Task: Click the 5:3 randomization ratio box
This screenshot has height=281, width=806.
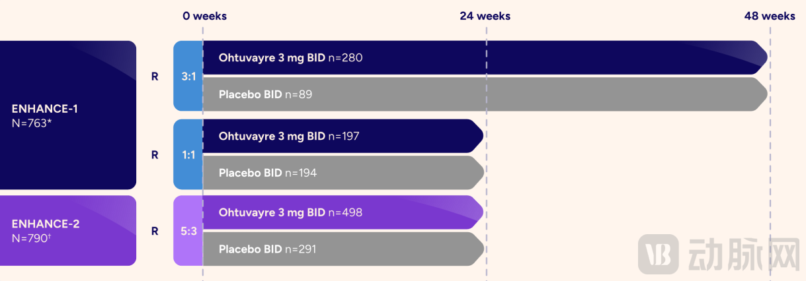Action: 188,231
